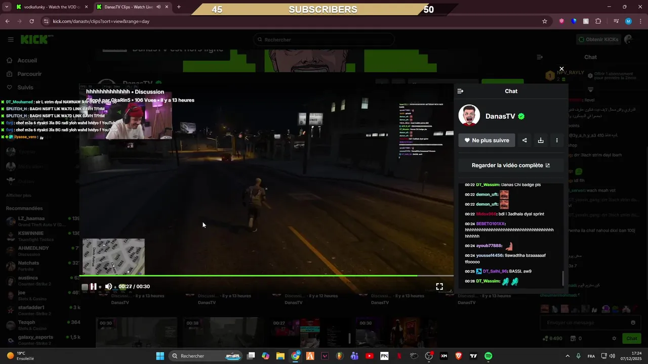
Task: Click the taskbar Rechercher search box
Action: click(205, 356)
